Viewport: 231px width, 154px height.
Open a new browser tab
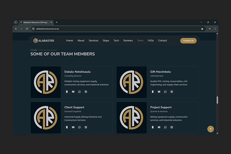tap(57, 22)
